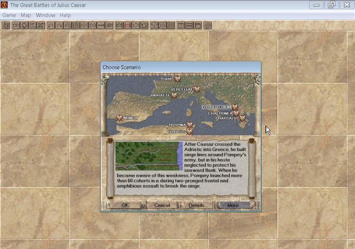Click the eye icon in the toolbar

coord(109,25)
